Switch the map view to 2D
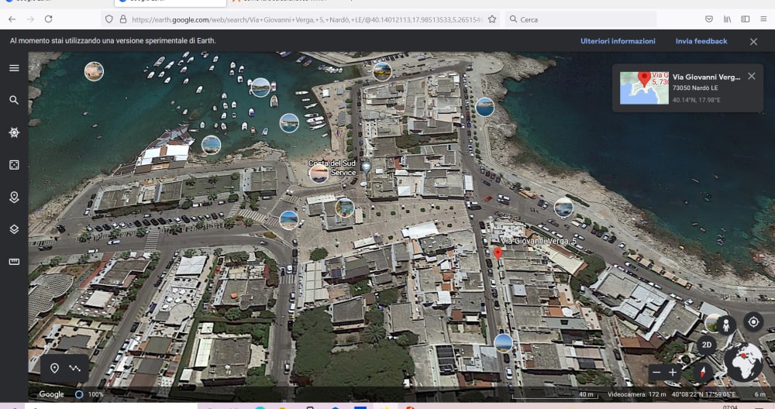This screenshot has height=409, width=775. point(706,345)
